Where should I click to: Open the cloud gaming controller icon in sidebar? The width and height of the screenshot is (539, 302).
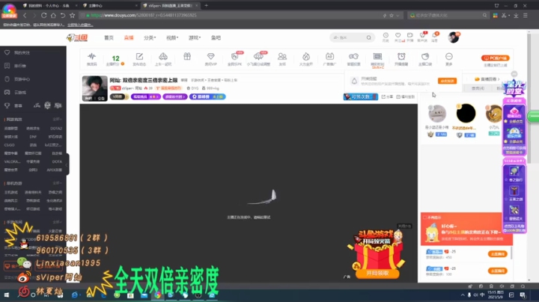click(7, 92)
